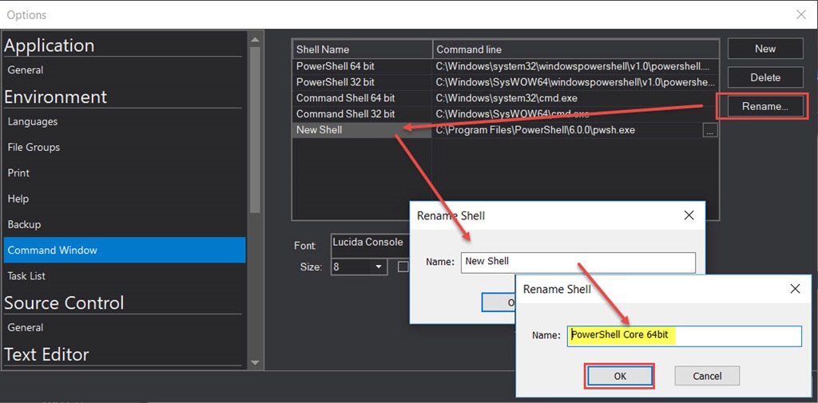Click the C:\Windows\system32\cmd.exe cell

click(x=576, y=98)
